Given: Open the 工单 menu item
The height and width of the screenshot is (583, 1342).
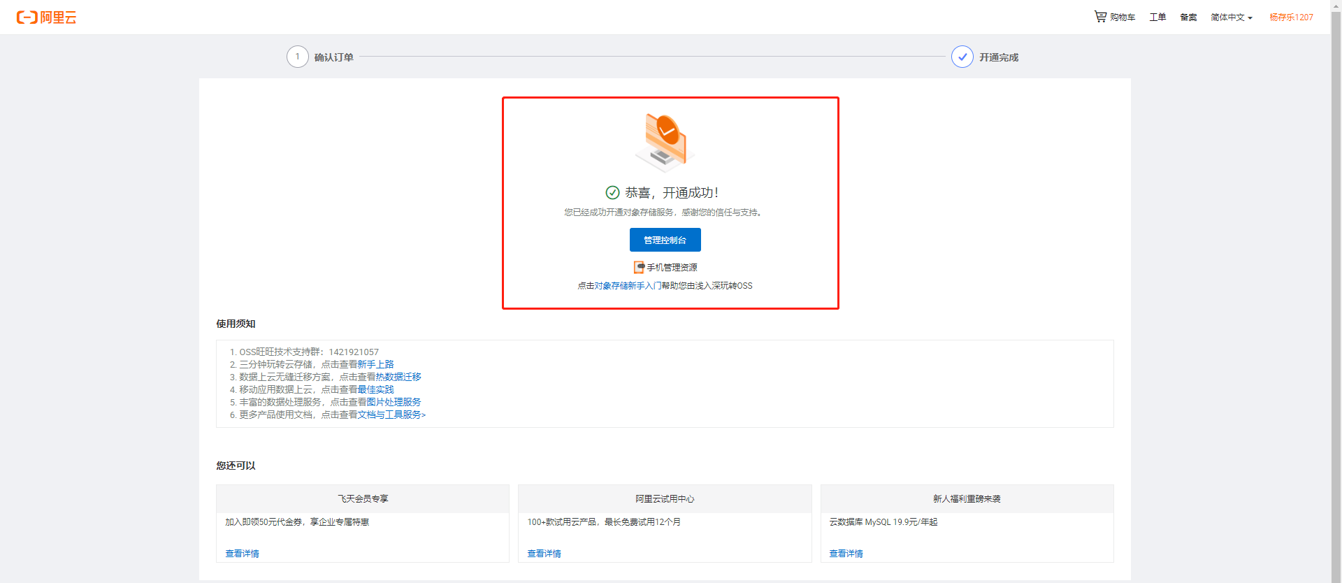Looking at the screenshot, I should (x=1157, y=17).
